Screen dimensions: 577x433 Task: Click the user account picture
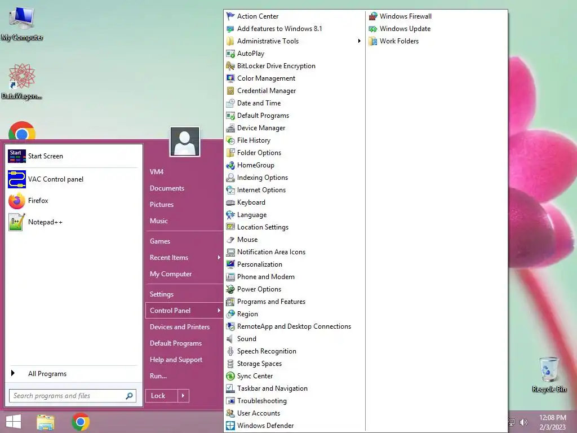[185, 142]
